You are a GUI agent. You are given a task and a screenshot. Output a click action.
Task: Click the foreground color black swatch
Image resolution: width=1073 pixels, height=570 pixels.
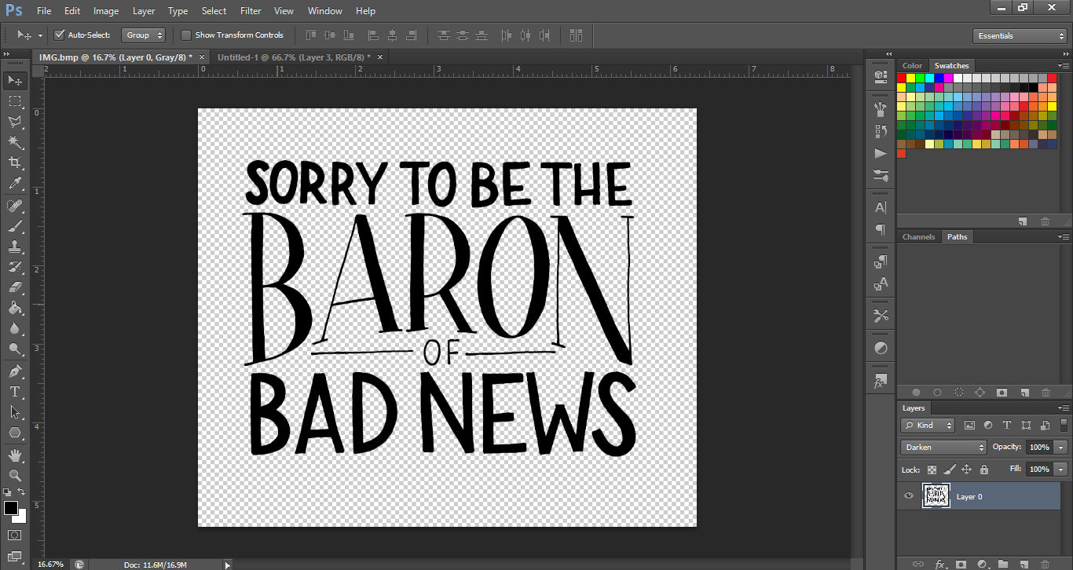[11, 509]
